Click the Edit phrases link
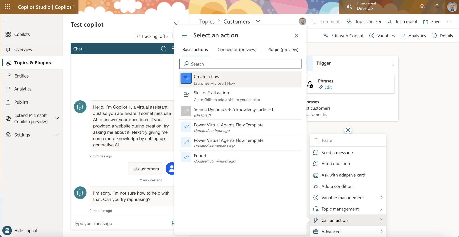 tap(328, 87)
